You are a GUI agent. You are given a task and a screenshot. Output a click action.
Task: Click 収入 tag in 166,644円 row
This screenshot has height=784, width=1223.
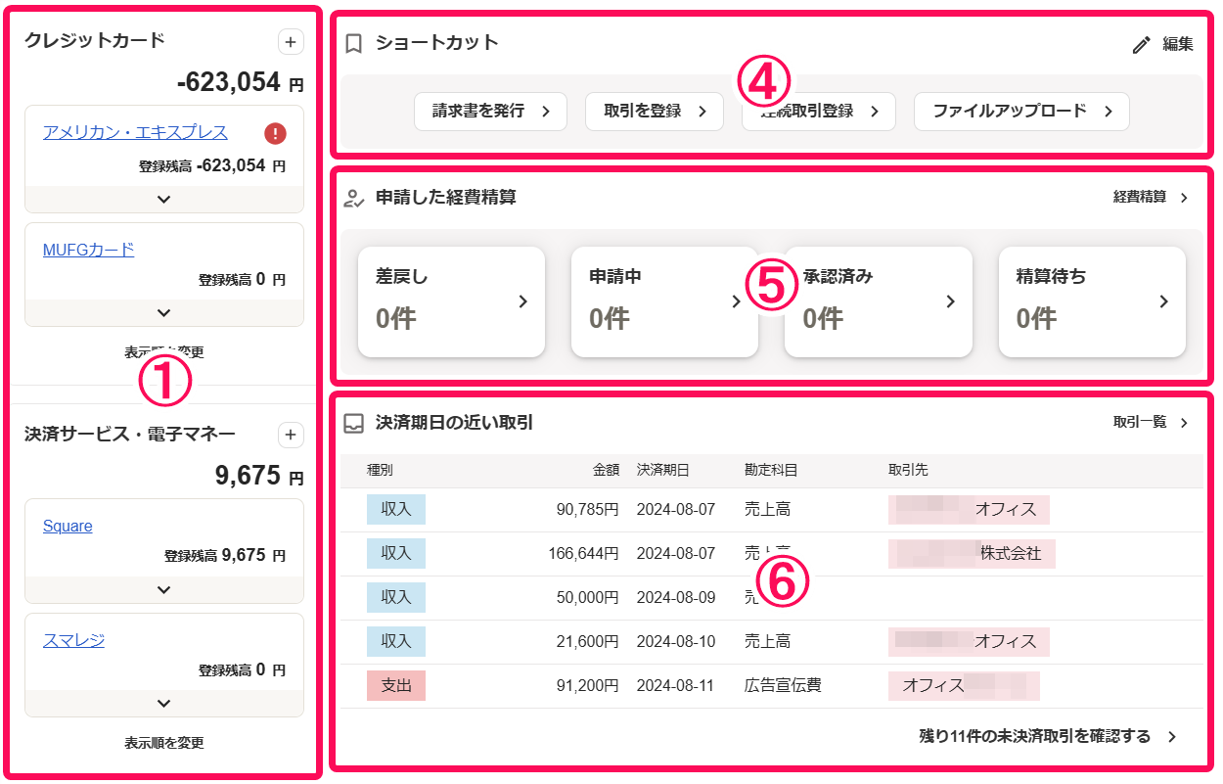[396, 553]
